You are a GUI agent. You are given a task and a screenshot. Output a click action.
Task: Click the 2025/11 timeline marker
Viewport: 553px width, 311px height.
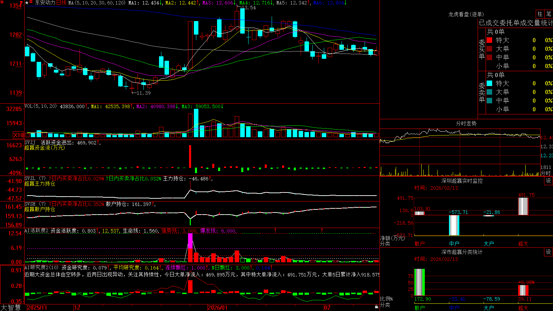37,308
